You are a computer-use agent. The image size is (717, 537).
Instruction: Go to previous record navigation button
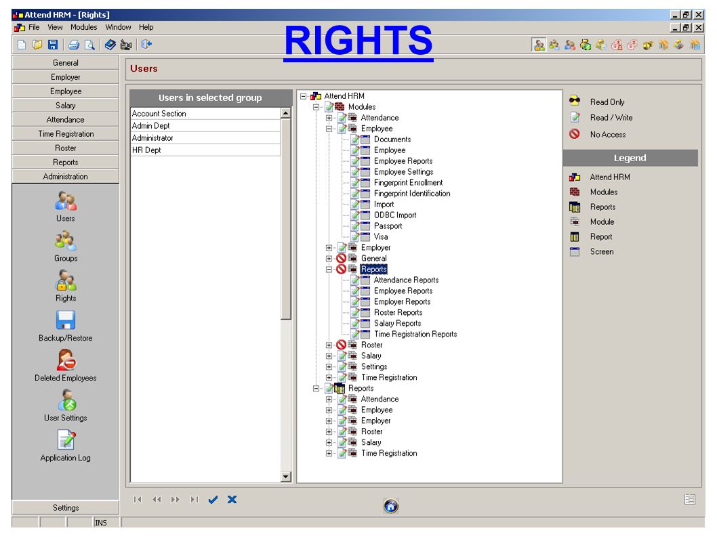pos(157,500)
